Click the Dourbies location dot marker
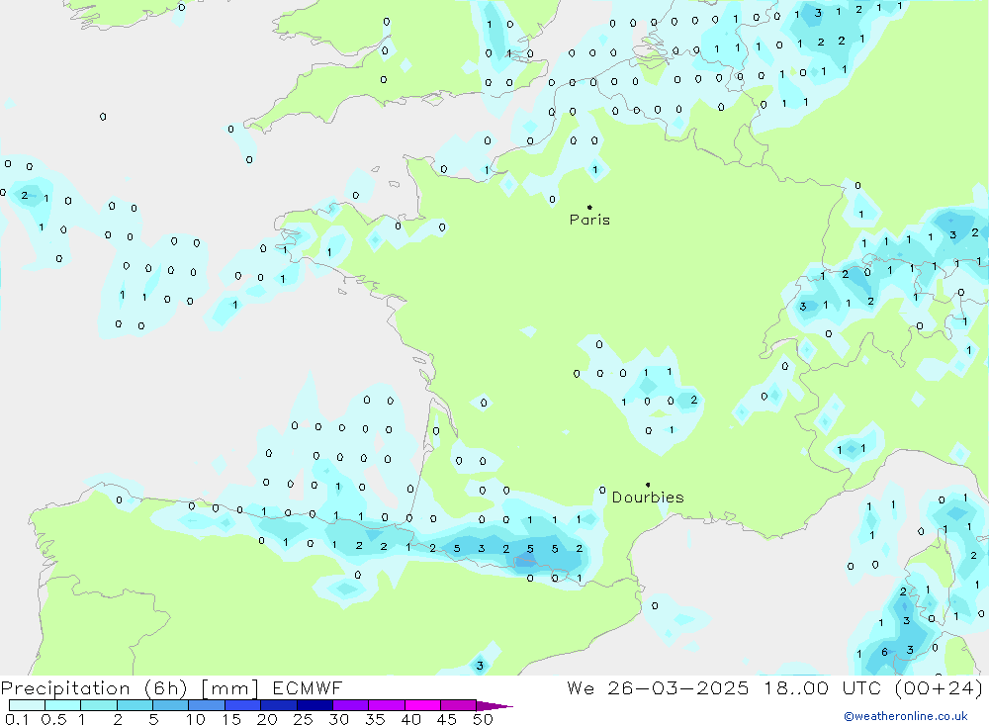 click(648, 485)
